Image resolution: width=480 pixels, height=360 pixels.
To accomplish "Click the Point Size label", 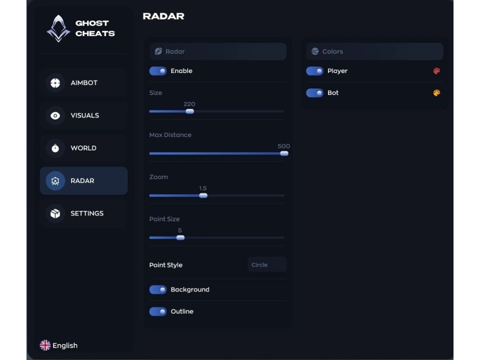I will click(164, 219).
